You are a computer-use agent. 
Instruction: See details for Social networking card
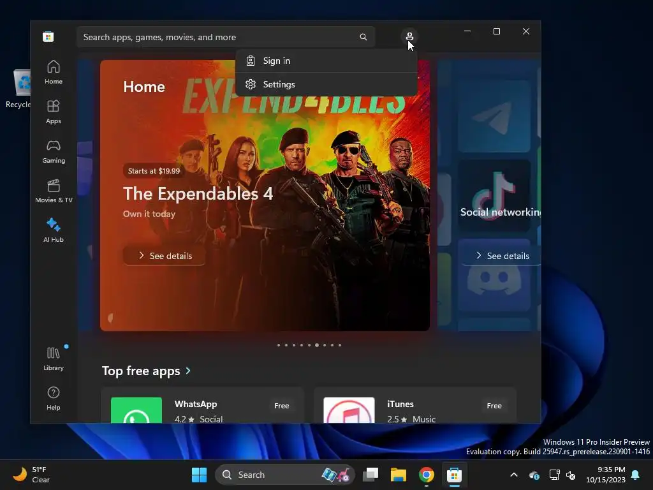pos(501,256)
